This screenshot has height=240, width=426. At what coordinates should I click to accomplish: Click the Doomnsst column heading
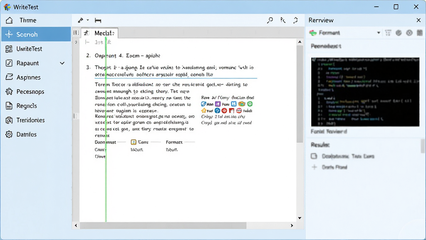coord(105,142)
